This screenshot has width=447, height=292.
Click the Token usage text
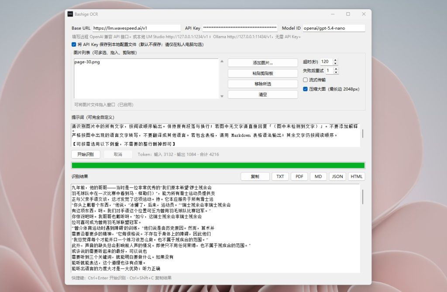178,154
